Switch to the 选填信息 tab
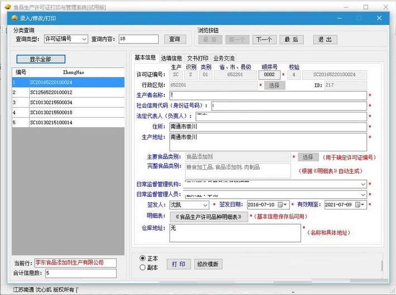 coord(171,58)
